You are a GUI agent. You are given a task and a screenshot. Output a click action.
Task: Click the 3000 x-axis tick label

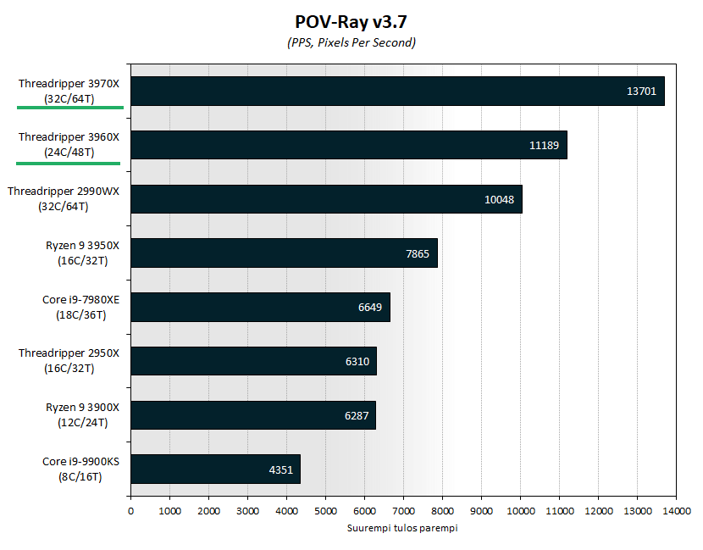pos(247,511)
